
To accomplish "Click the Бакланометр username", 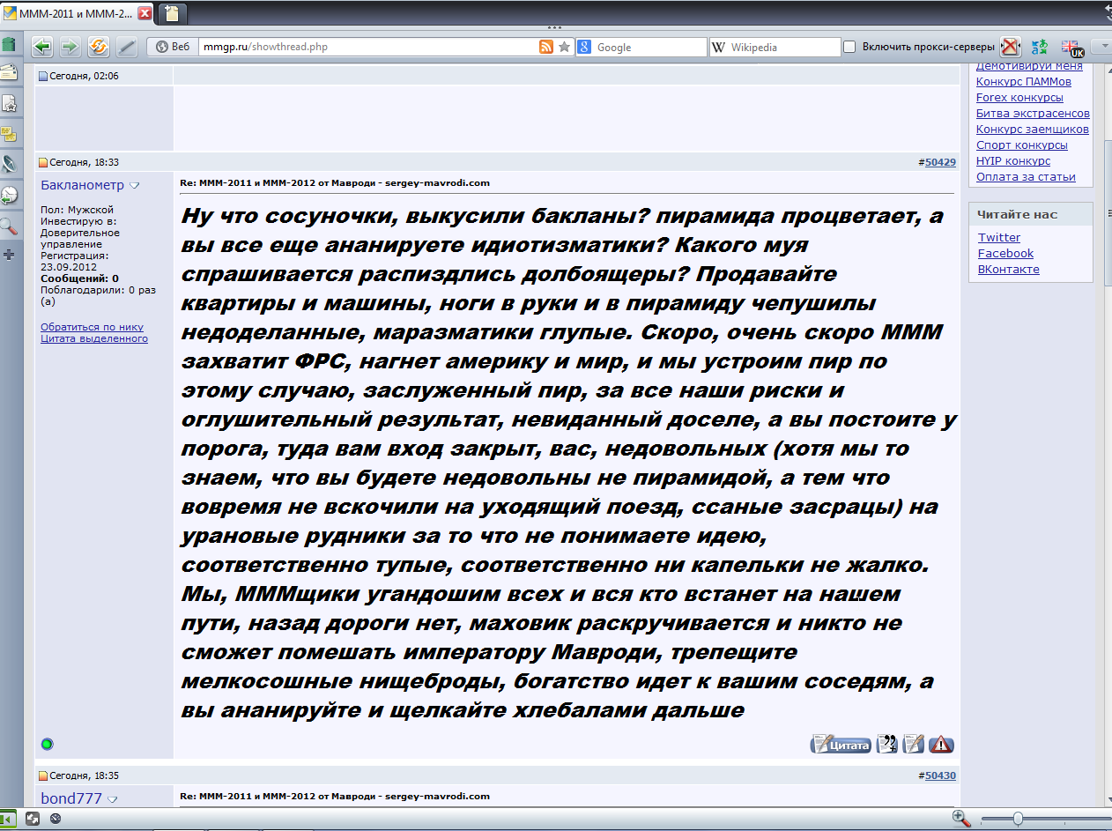I will [x=83, y=185].
